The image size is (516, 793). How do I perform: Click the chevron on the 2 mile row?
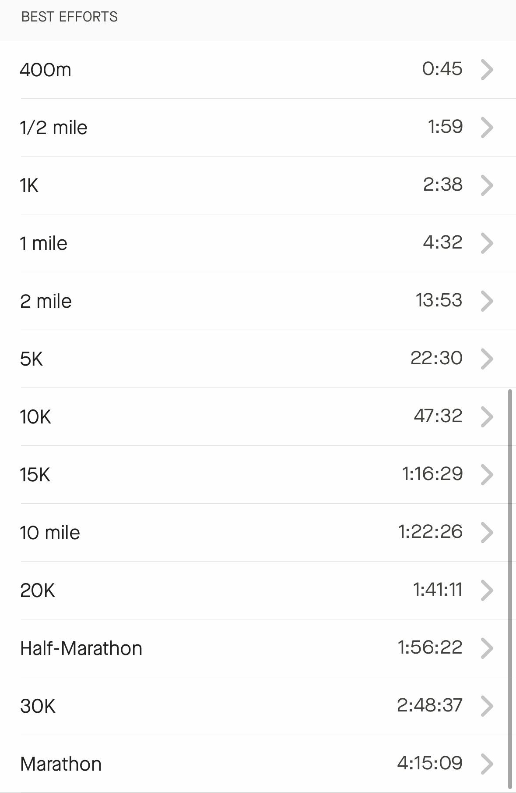(487, 301)
